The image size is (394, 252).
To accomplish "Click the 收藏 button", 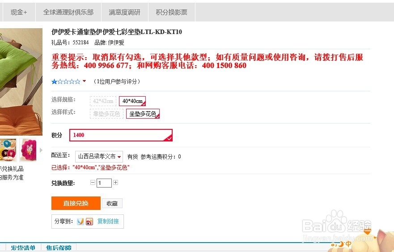I will (112, 203).
